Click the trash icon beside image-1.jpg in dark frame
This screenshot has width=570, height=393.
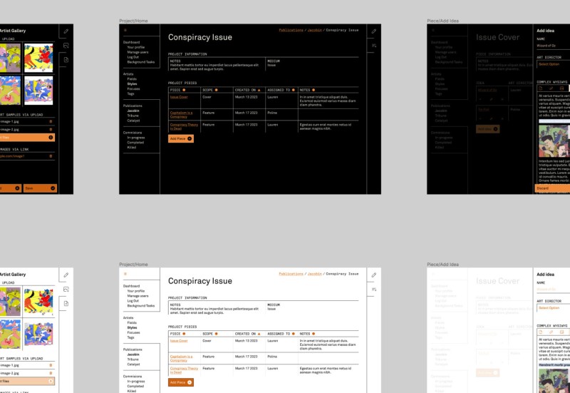51,121
